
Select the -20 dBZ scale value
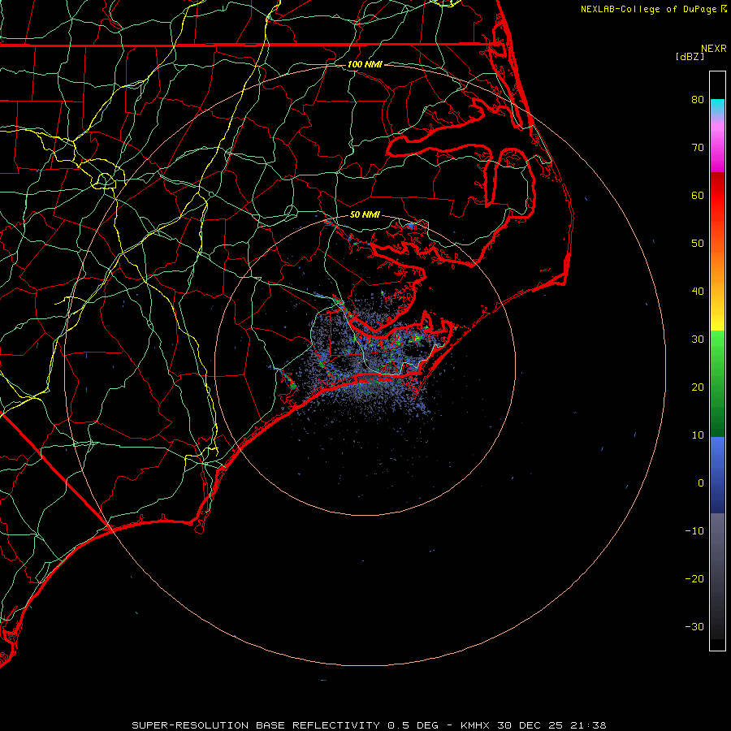(694, 578)
